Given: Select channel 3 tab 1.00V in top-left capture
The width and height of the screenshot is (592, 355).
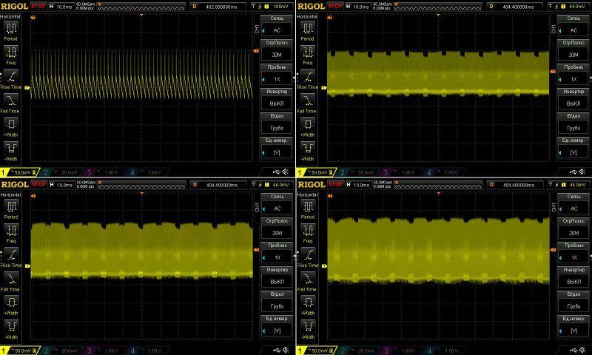Looking at the screenshot, I should pyautogui.click(x=103, y=172).
